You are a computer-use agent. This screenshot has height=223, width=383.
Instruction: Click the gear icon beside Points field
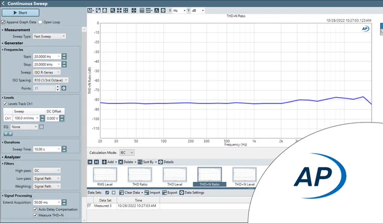click(64, 88)
